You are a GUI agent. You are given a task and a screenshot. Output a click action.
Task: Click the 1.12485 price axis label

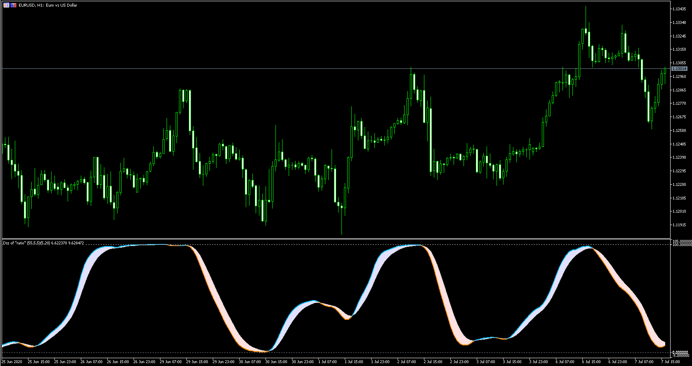click(679, 144)
